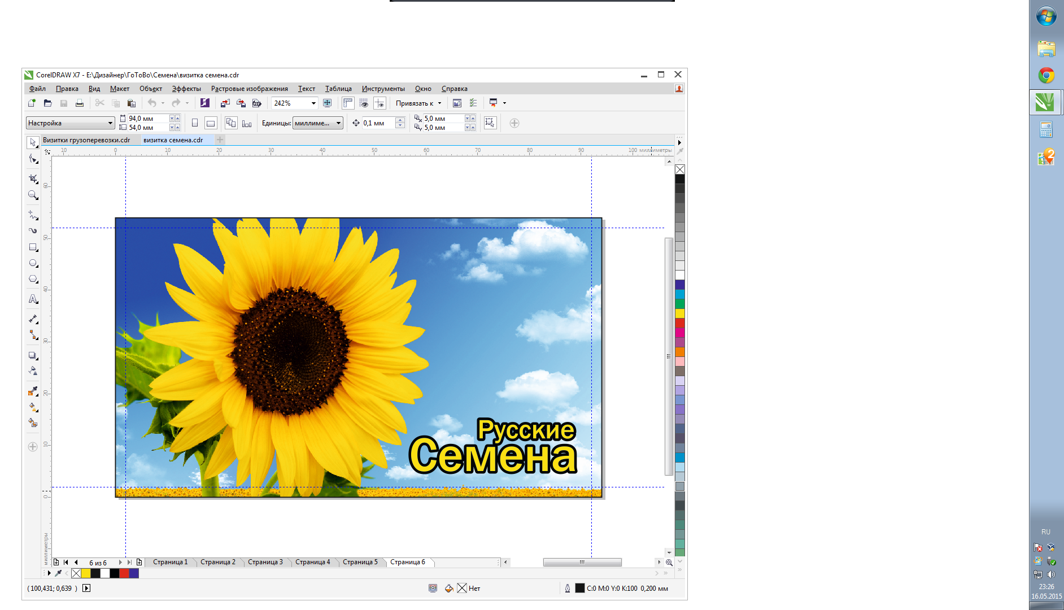Image resolution: width=1064 pixels, height=610 pixels.
Task: Pick the Color Eyedropper tool
Action: 33,391
